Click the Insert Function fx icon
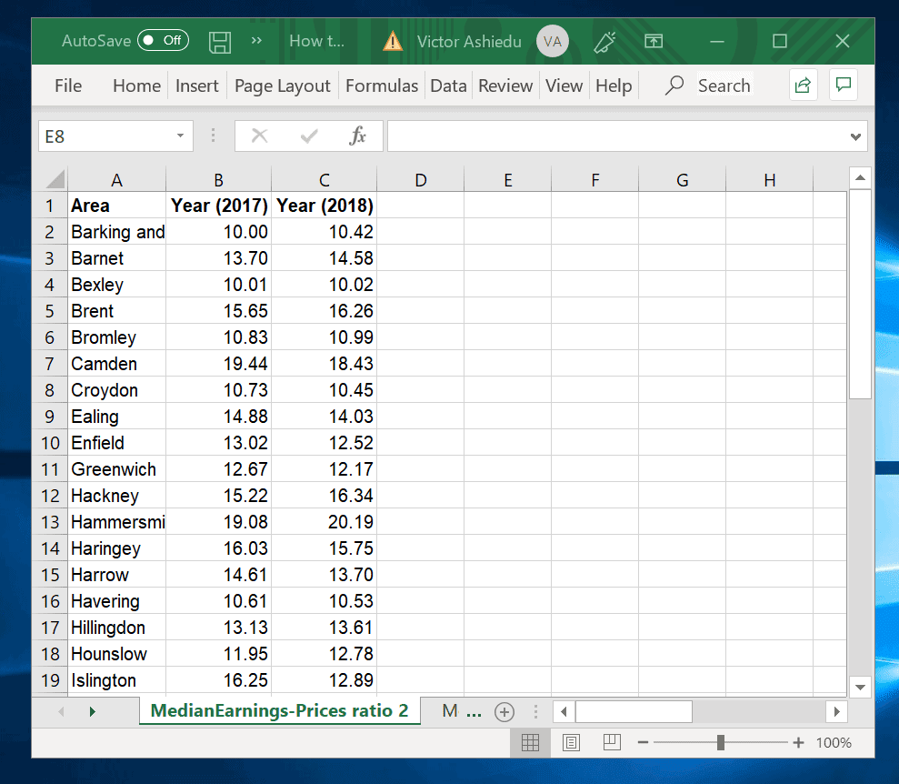 click(x=358, y=136)
